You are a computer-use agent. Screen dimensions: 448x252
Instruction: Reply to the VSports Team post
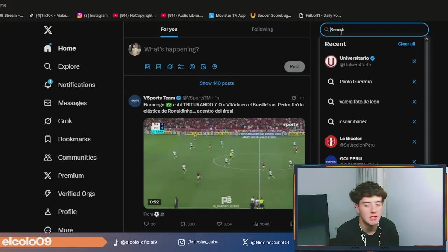tap(149, 224)
